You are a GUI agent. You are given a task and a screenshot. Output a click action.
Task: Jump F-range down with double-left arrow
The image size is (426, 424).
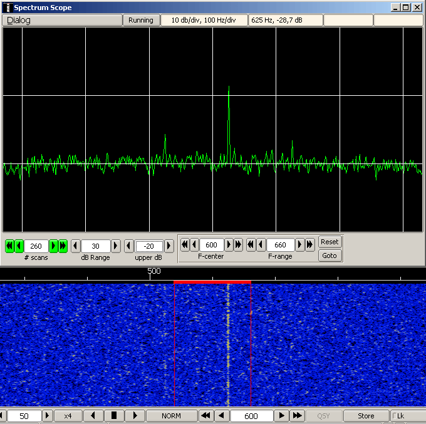pyautogui.click(x=251, y=245)
